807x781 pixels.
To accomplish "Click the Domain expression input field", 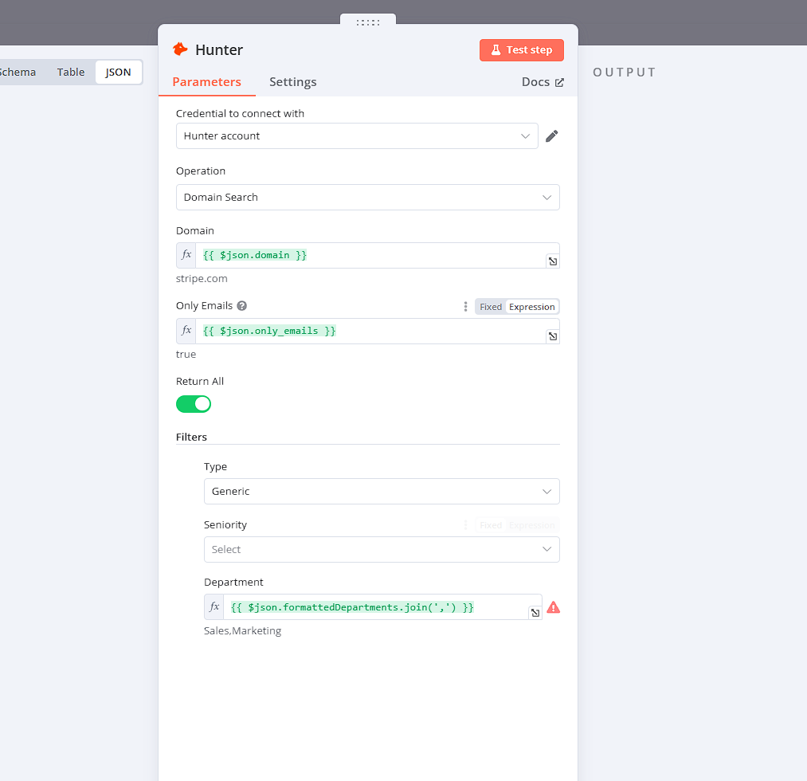I will coord(370,255).
